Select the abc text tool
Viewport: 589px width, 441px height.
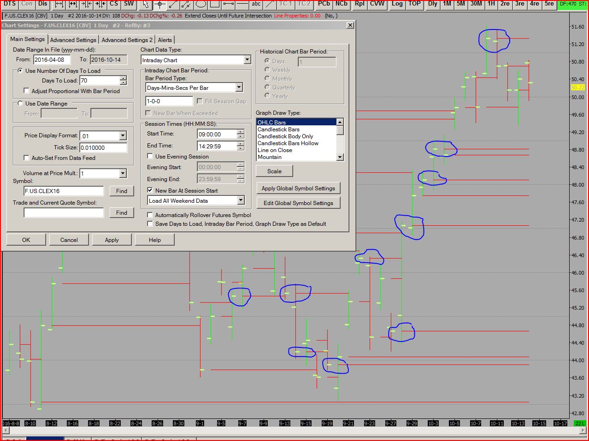click(256, 4)
